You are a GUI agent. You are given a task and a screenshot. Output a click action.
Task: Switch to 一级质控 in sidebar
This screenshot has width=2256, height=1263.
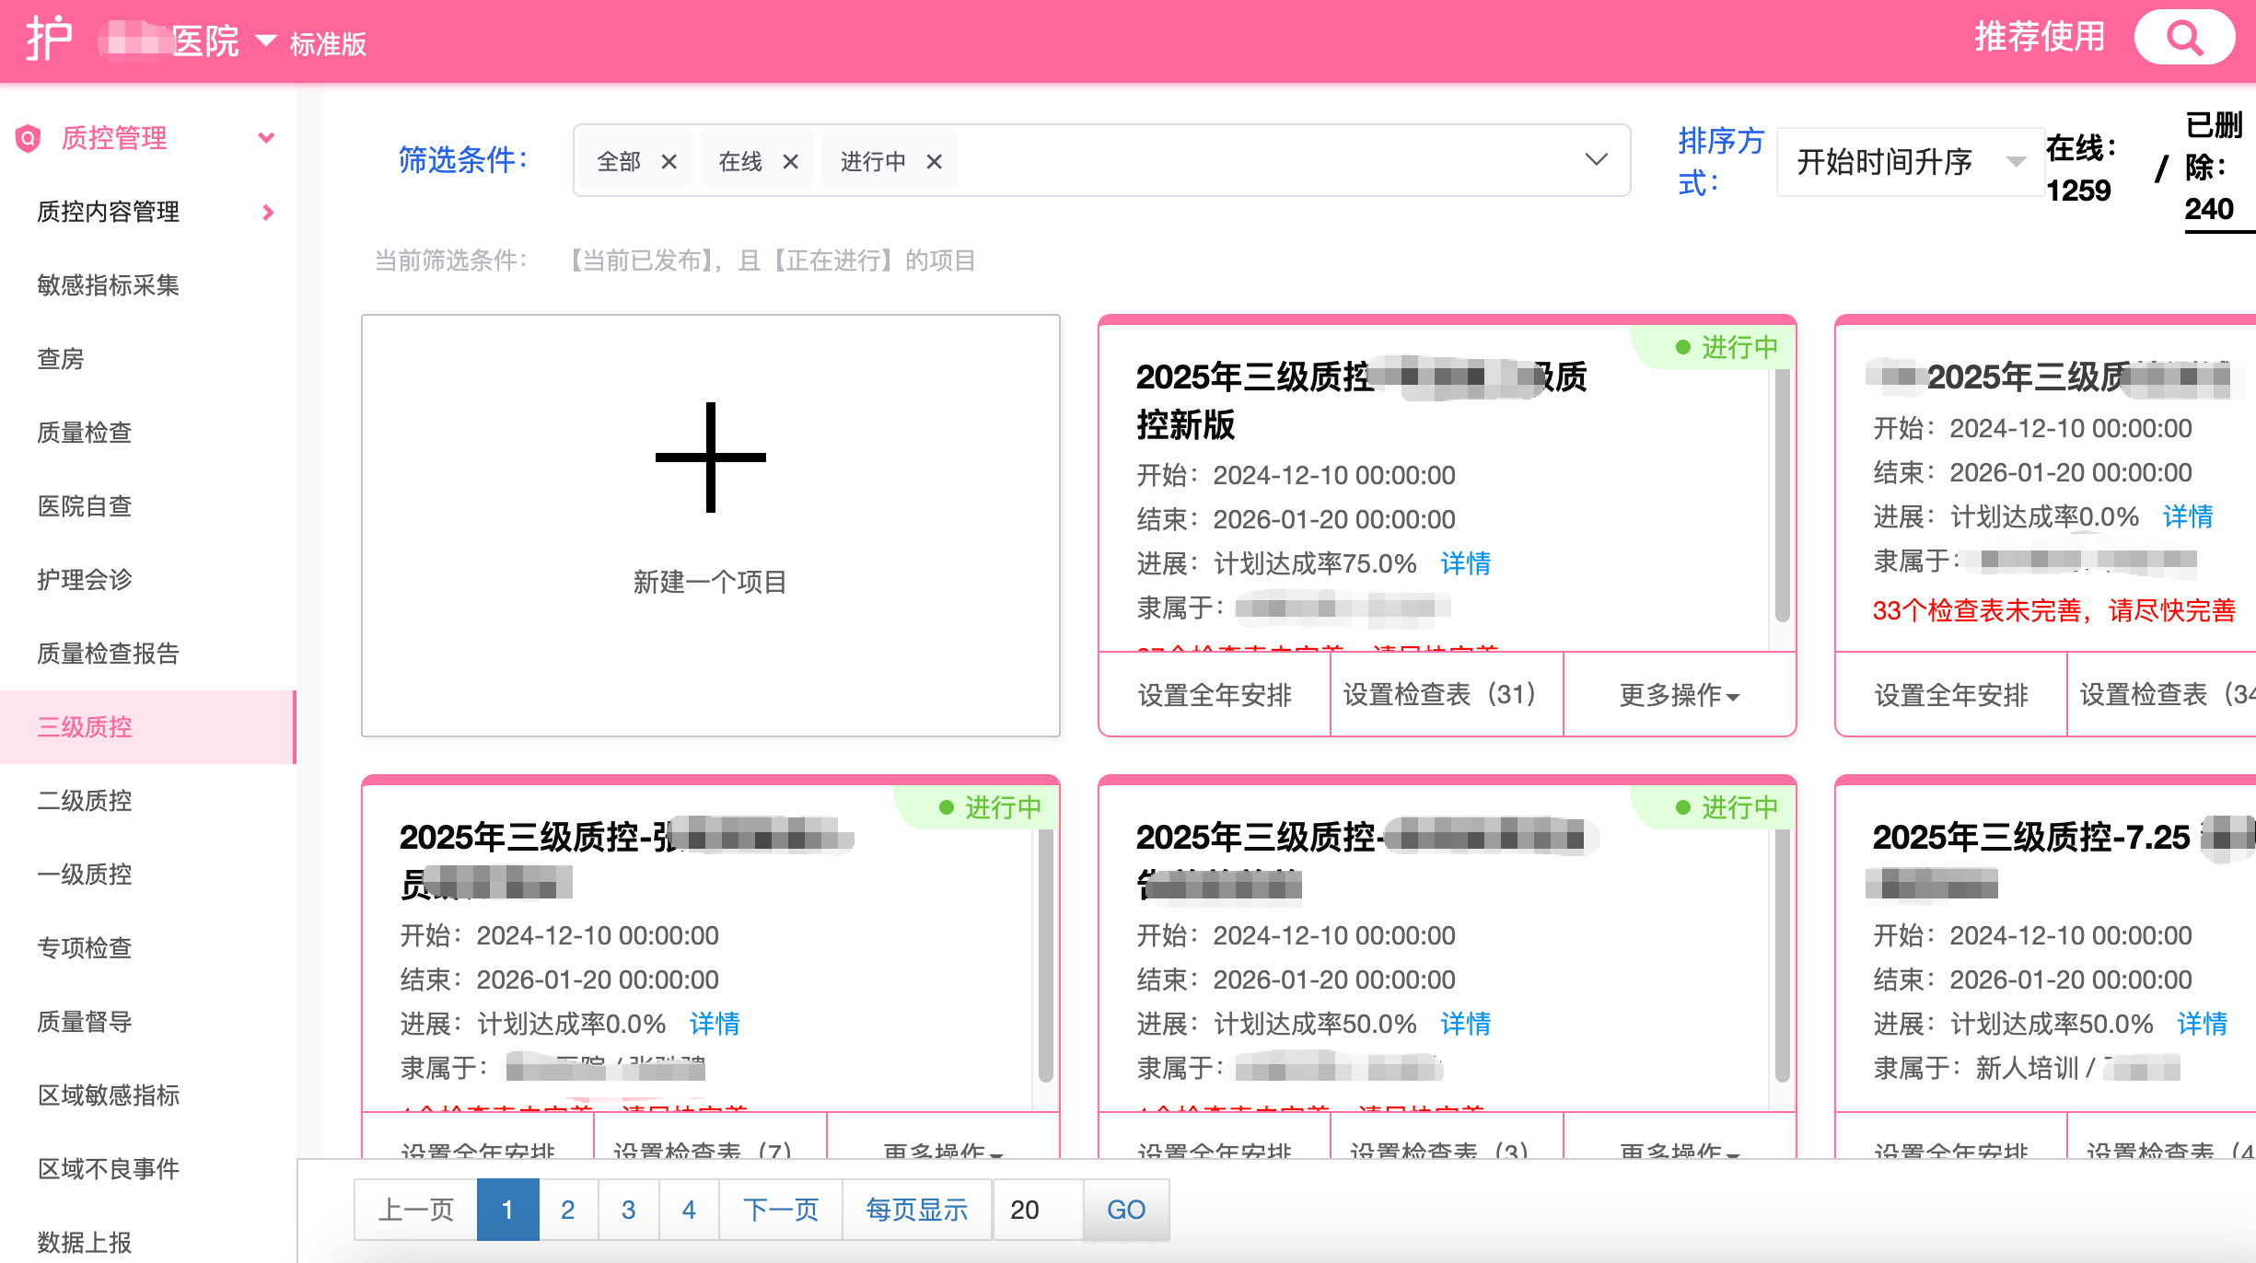(x=85, y=875)
